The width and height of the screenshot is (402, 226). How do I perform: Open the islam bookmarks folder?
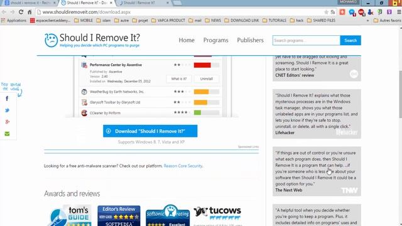(x=103, y=21)
